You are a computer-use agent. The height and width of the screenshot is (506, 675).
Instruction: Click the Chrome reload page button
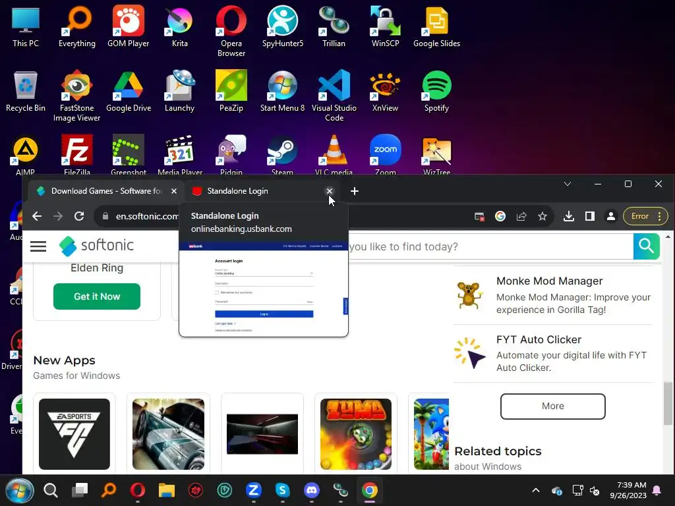(79, 216)
